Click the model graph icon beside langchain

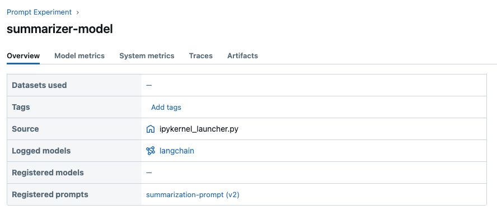tap(150, 151)
